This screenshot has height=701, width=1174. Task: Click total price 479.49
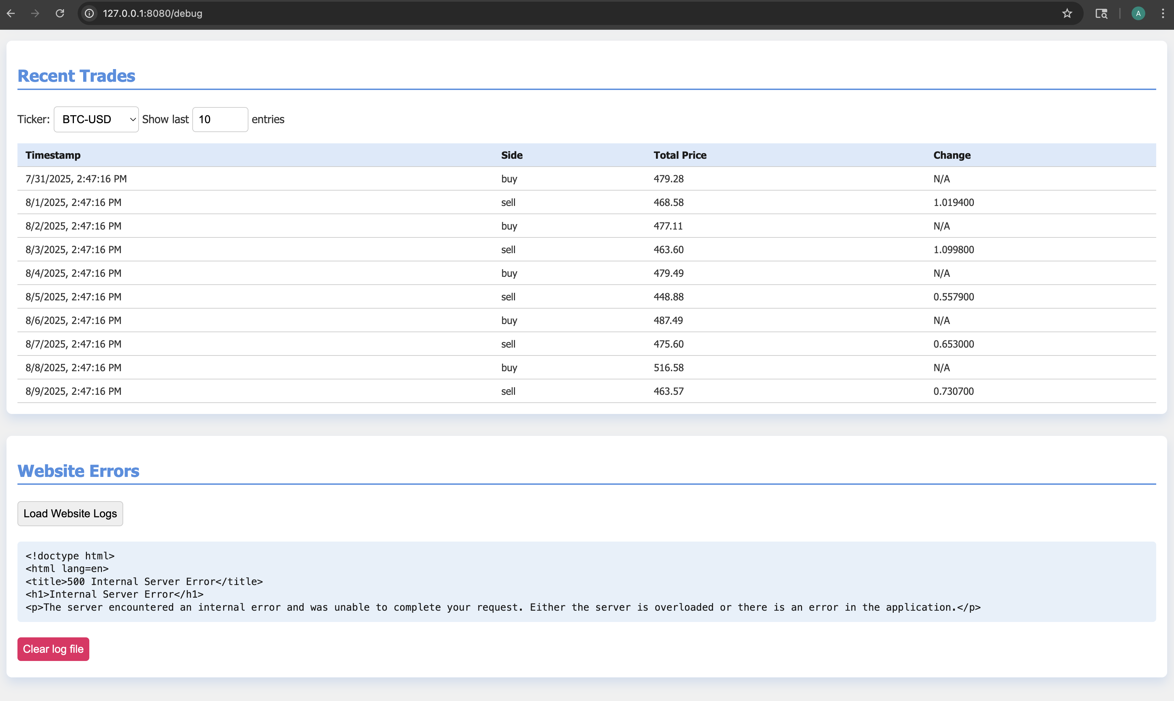tap(669, 273)
